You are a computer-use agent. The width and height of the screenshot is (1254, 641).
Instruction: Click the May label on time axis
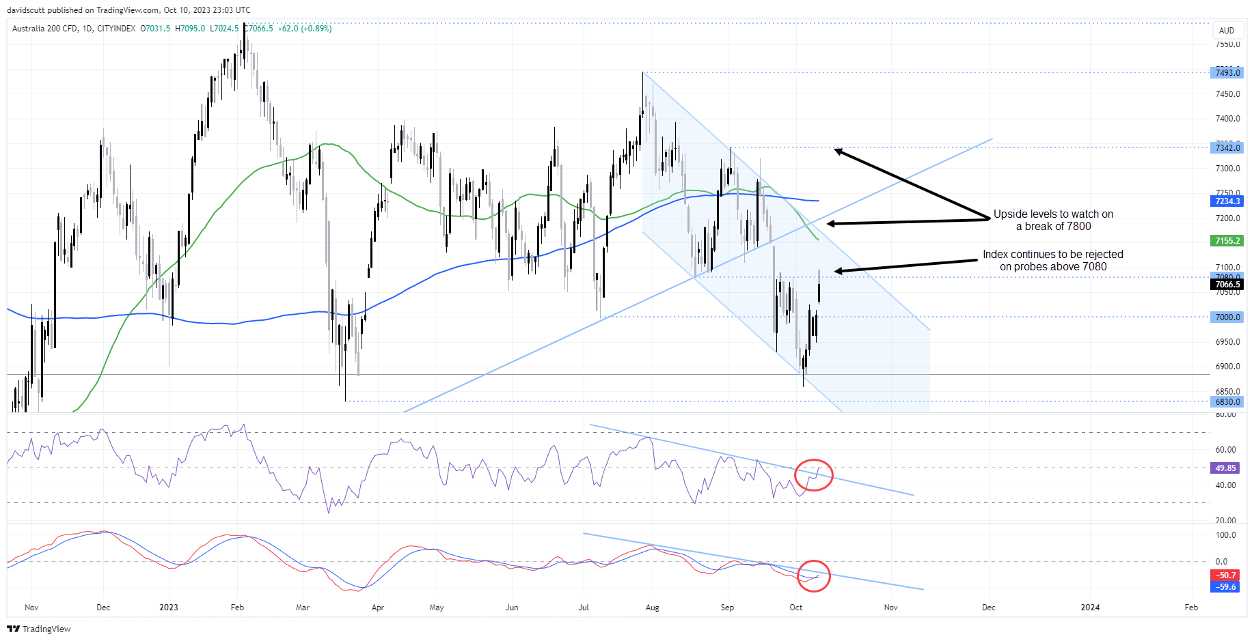click(437, 608)
